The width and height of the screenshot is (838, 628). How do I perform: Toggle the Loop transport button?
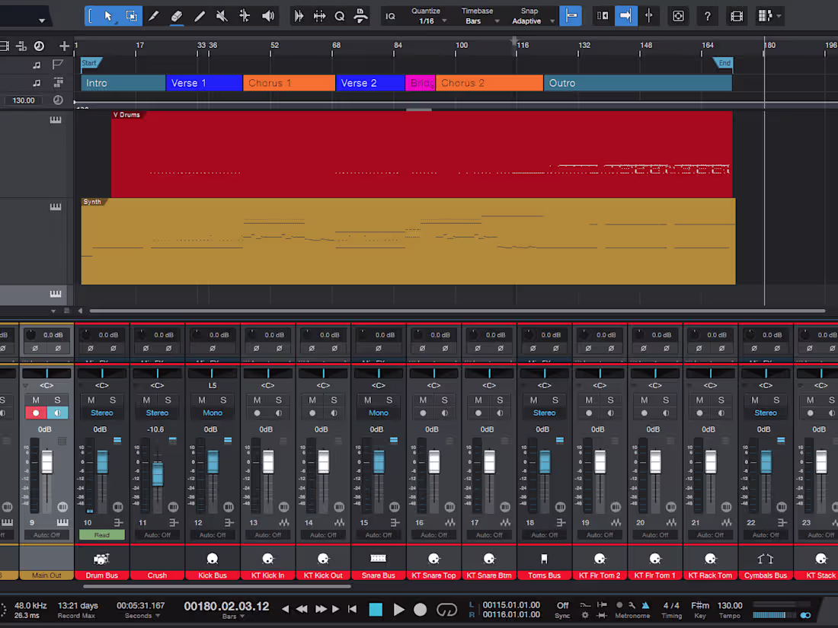tap(446, 609)
